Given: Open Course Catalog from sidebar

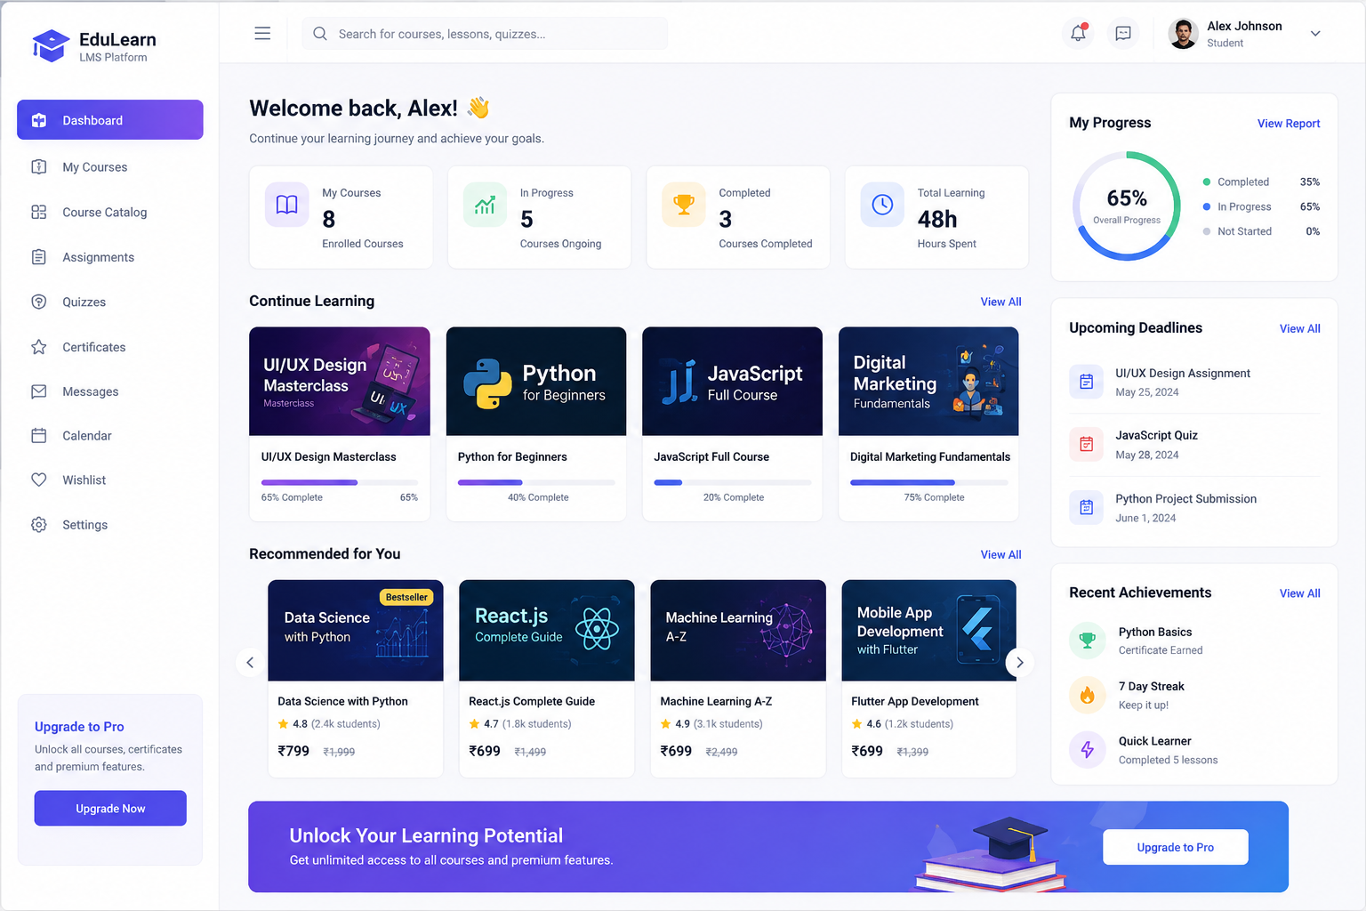Looking at the screenshot, I should click(110, 213).
